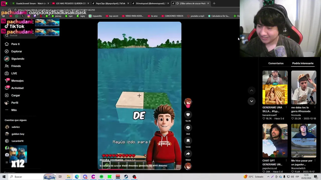Open the CANCIONES VIDEOS bookmark
321x180 pixels.
pos(172,16)
